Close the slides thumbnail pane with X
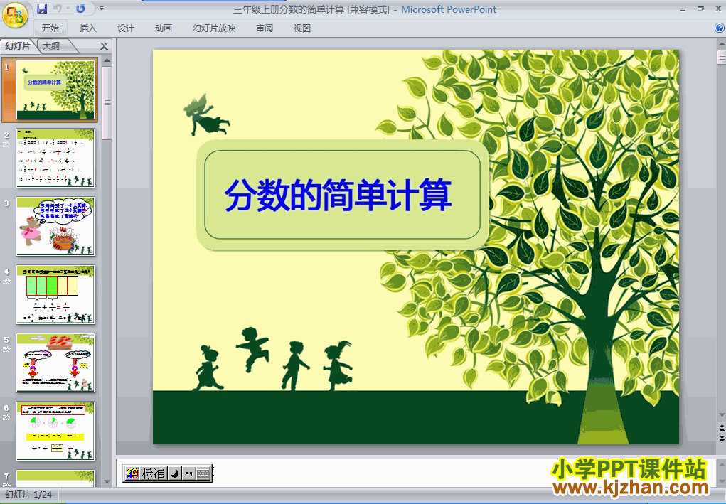This screenshot has width=726, height=504. (104, 46)
